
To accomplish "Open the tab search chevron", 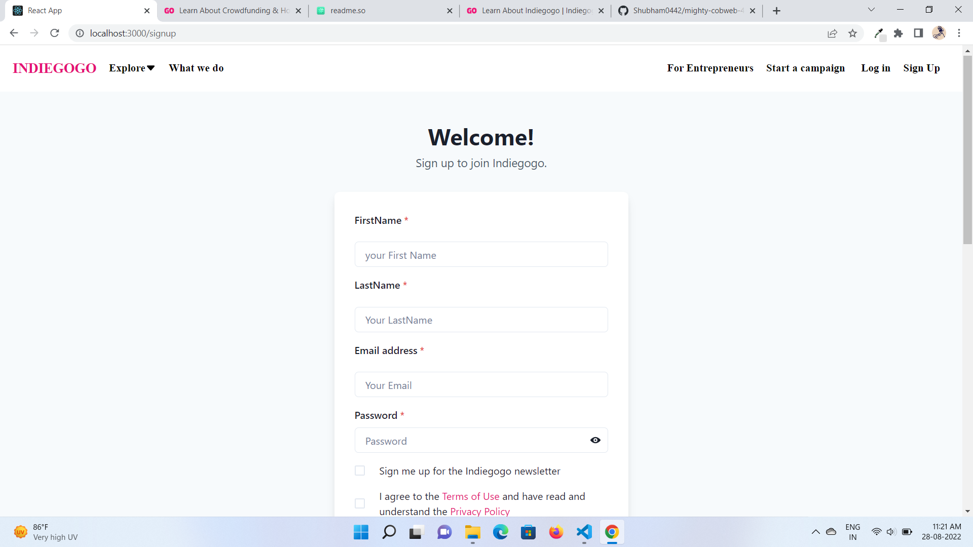I will pyautogui.click(x=871, y=10).
